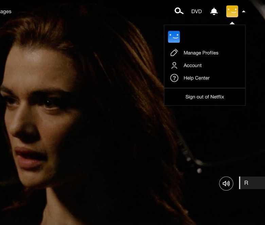Collapse the profile menu using the caret arrow
The height and width of the screenshot is (225, 265).
point(244,12)
